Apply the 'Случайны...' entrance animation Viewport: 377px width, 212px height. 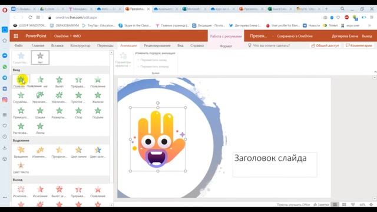click(x=21, y=97)
